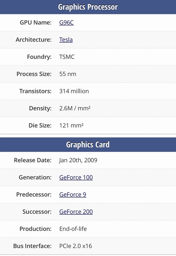Select the 314 million transistors value
Viewport: 176px width, 256px height.
click(x=74, y=91)
